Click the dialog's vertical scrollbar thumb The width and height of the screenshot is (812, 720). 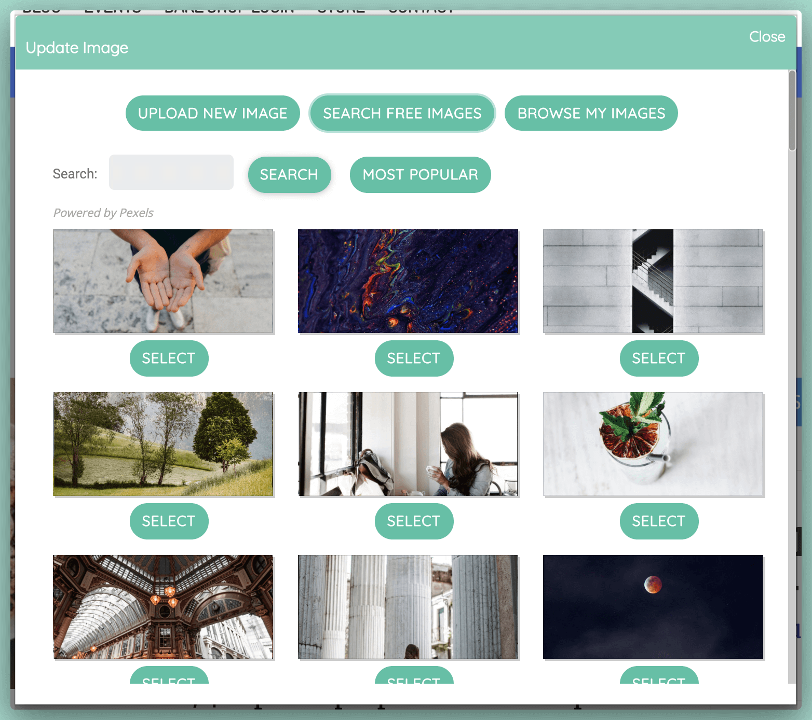[792, 110]
